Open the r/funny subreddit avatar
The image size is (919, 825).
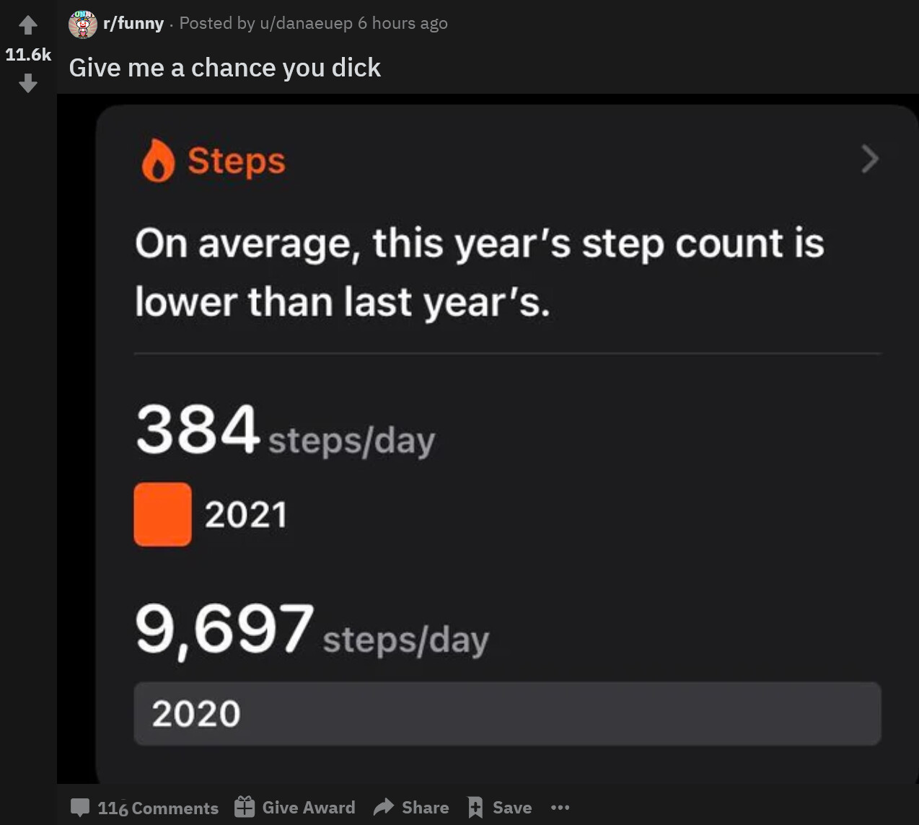click(x=83, y=24)
